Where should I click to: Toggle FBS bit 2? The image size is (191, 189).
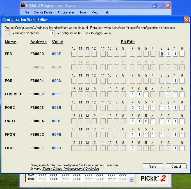click(x=169, y=54)
